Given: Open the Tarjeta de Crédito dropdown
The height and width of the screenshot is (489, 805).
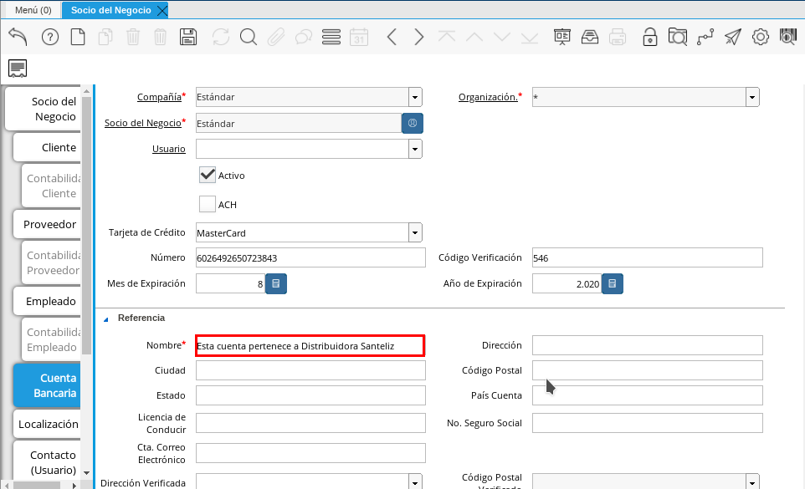Looking at the screenshot, I should tap(415, 232).
